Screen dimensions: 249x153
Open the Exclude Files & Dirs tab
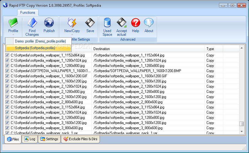click(x=80, y=139)
